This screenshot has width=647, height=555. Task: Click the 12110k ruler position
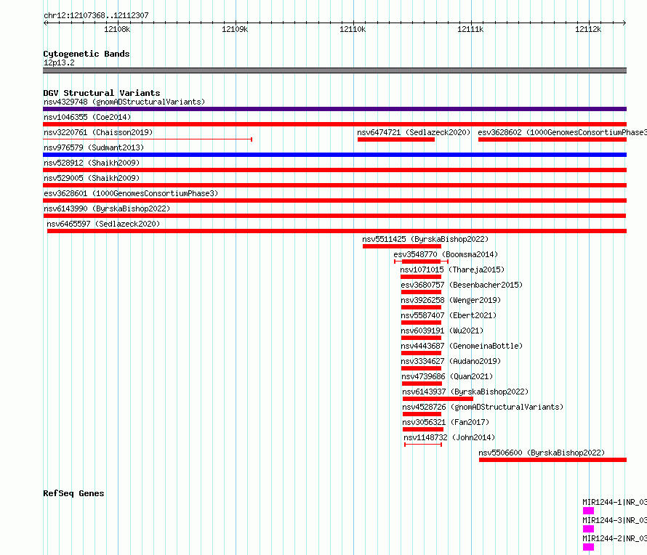pyautogui.click(x=353, y=29)
